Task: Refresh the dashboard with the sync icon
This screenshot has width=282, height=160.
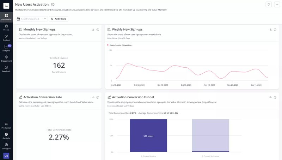Action: click(269, 4)
